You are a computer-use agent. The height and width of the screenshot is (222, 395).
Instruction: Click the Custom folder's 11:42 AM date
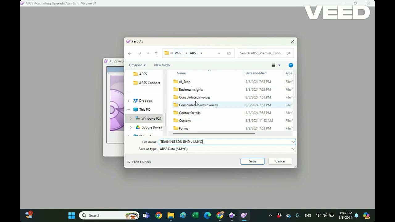(x=259, y=121)
